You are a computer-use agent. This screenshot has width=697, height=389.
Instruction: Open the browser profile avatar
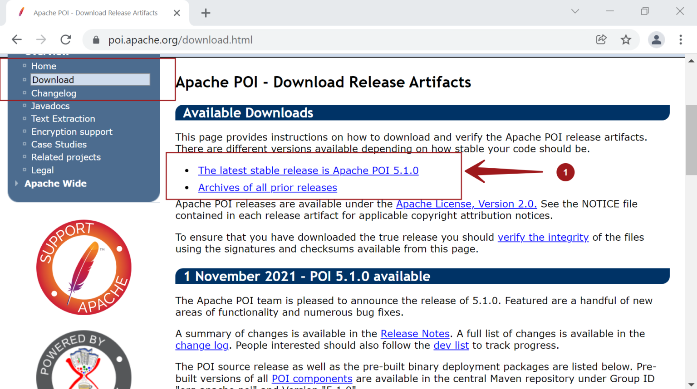(657, 40)
